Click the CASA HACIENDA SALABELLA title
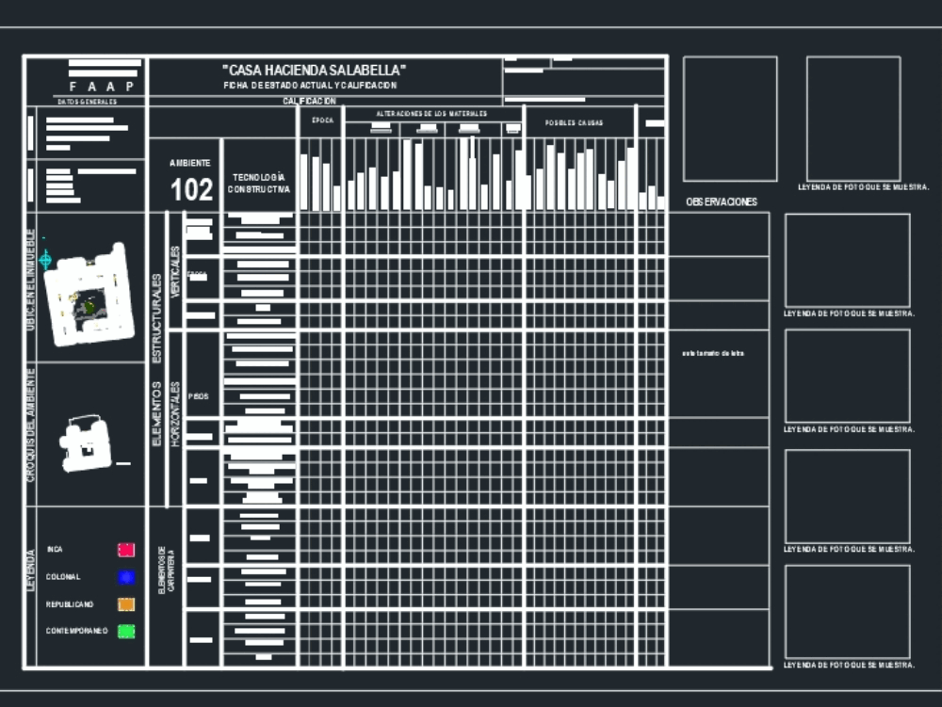This screenshot has height=707, width=942. (314, 68)
